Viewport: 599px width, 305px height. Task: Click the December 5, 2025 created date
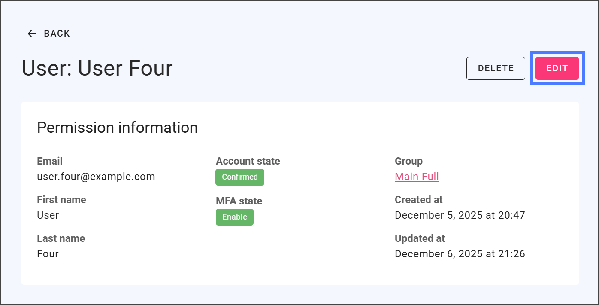[460, 215]
